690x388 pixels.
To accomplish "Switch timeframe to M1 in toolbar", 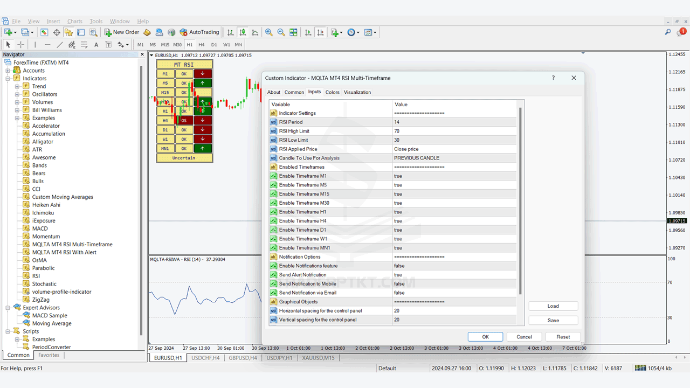I will pyautogui.click(x=141, y=45).
